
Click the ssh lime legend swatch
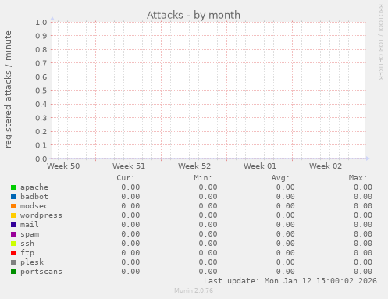pyautogui.click(x=13, y=244)
